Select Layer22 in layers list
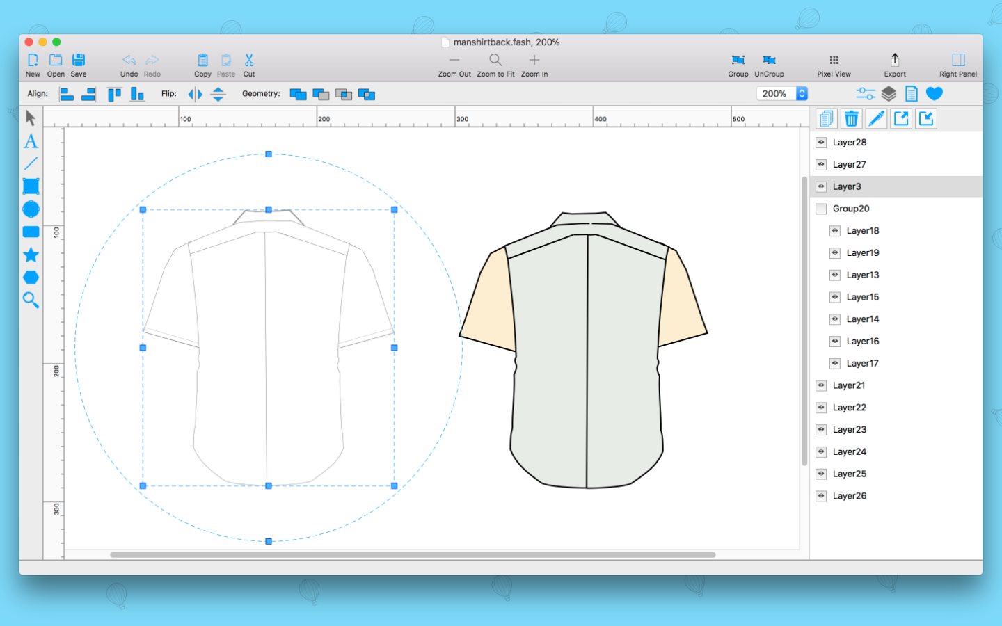Viewport: 1002px width, 626px height. point(850,408)
